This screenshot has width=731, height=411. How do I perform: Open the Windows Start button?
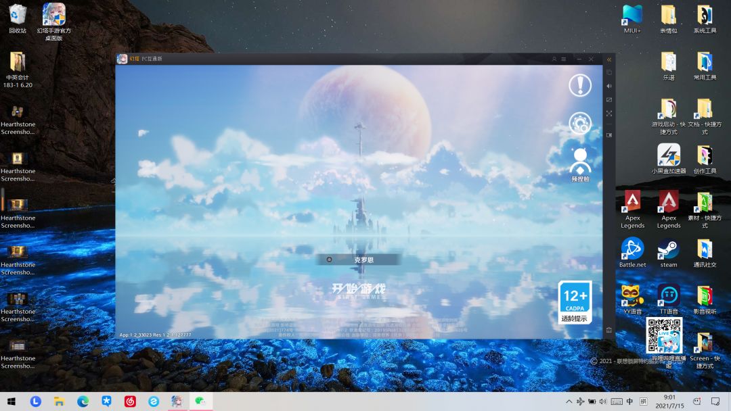[x=12, y=402]
